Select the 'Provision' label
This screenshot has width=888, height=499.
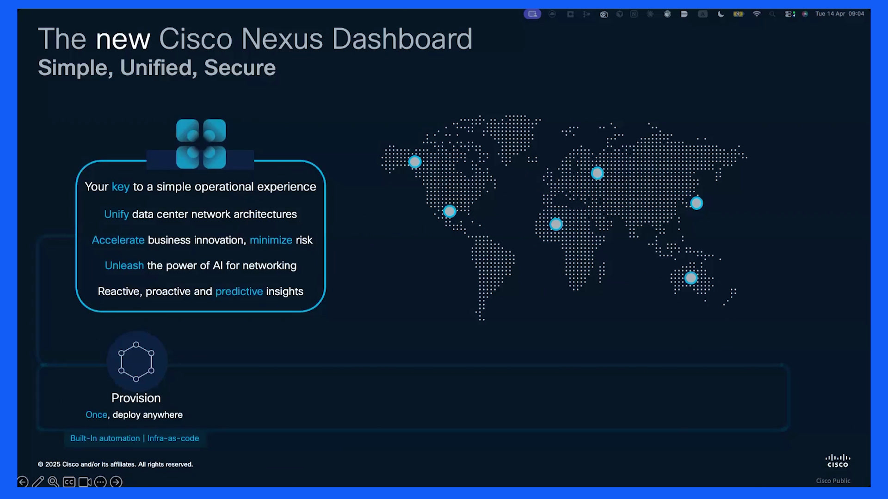tap(136, 398)
